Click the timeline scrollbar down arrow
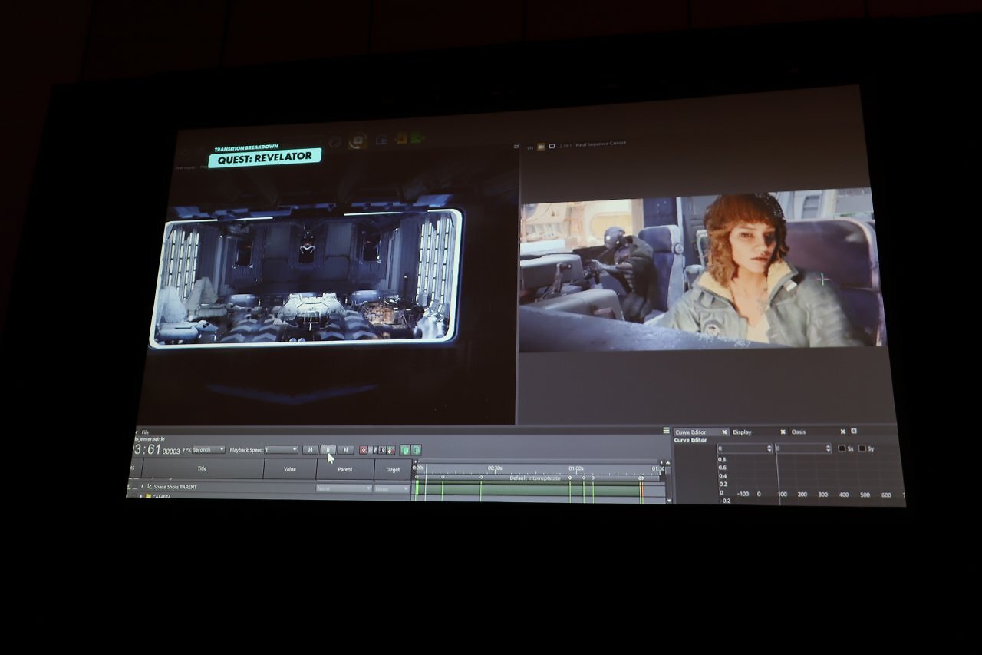Image resolution: width=982 pixels, height=655 pixels. tap(669, 500)
